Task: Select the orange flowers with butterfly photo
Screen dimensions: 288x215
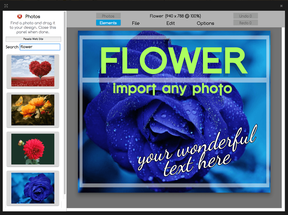Action: 33,110
